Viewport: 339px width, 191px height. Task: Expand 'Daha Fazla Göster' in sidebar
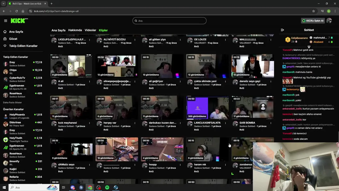point(12,102)
